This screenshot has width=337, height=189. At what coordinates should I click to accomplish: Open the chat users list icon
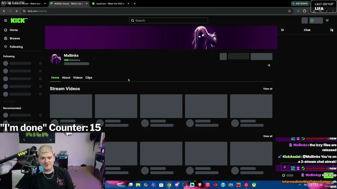tap(332, 30)
